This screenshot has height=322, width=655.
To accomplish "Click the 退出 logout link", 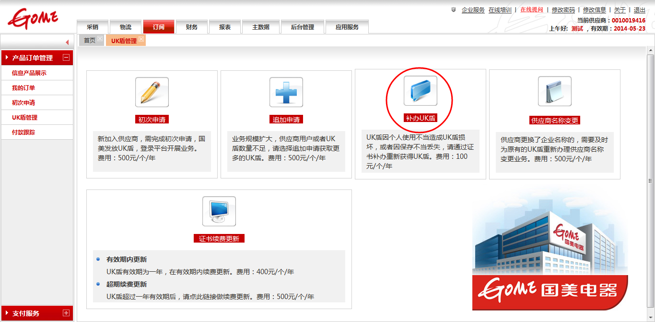I will [x=639, y=10].
